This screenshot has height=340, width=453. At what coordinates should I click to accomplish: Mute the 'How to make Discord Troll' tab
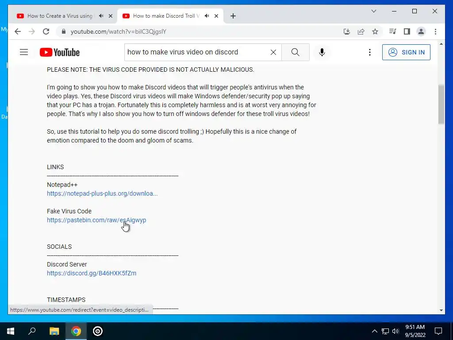coord(207,16)
